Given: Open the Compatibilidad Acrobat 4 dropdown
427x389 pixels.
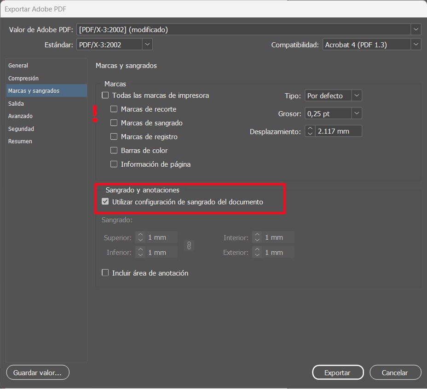Looking at the screenshot, I should (x=416, y=45).
